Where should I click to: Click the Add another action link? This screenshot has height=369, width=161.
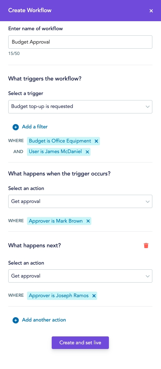point(44,320)
